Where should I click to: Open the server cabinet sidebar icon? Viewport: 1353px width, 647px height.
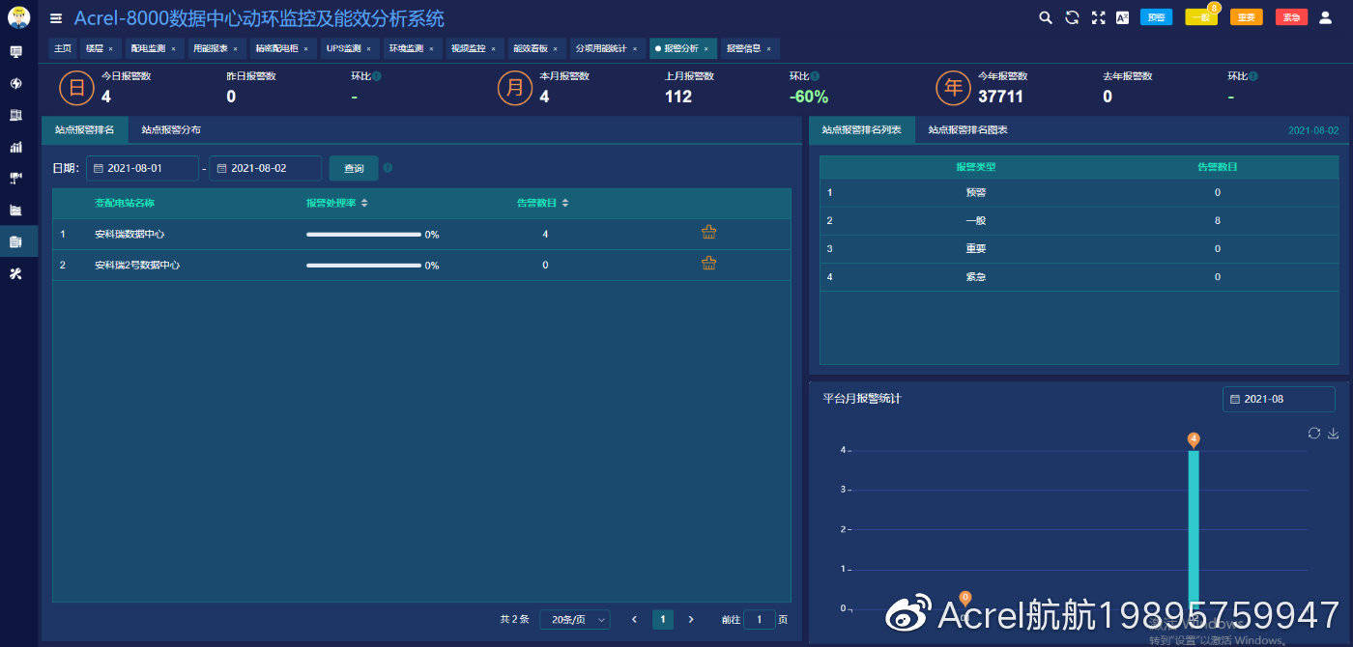click(15, 115)
